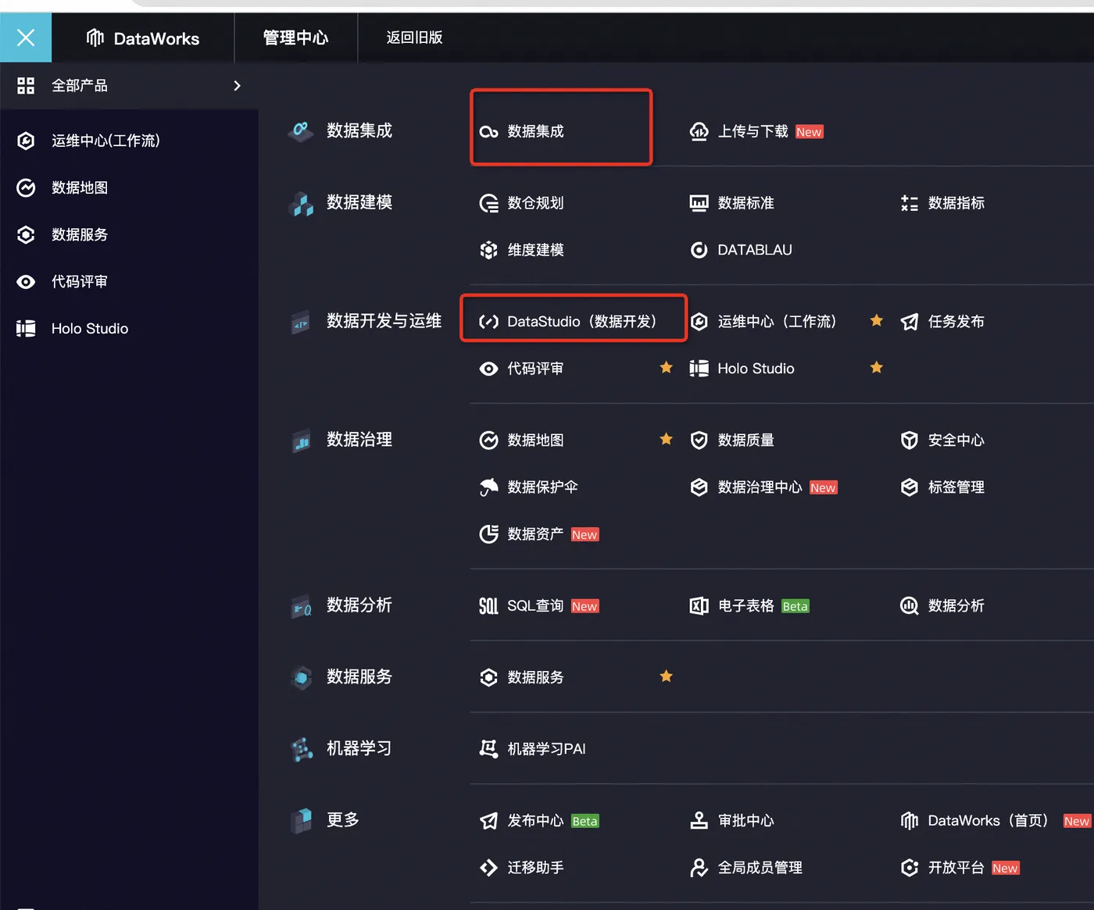Open 数据资产 pie icon
Screen dimensions: 1094x910
[488, 534]
